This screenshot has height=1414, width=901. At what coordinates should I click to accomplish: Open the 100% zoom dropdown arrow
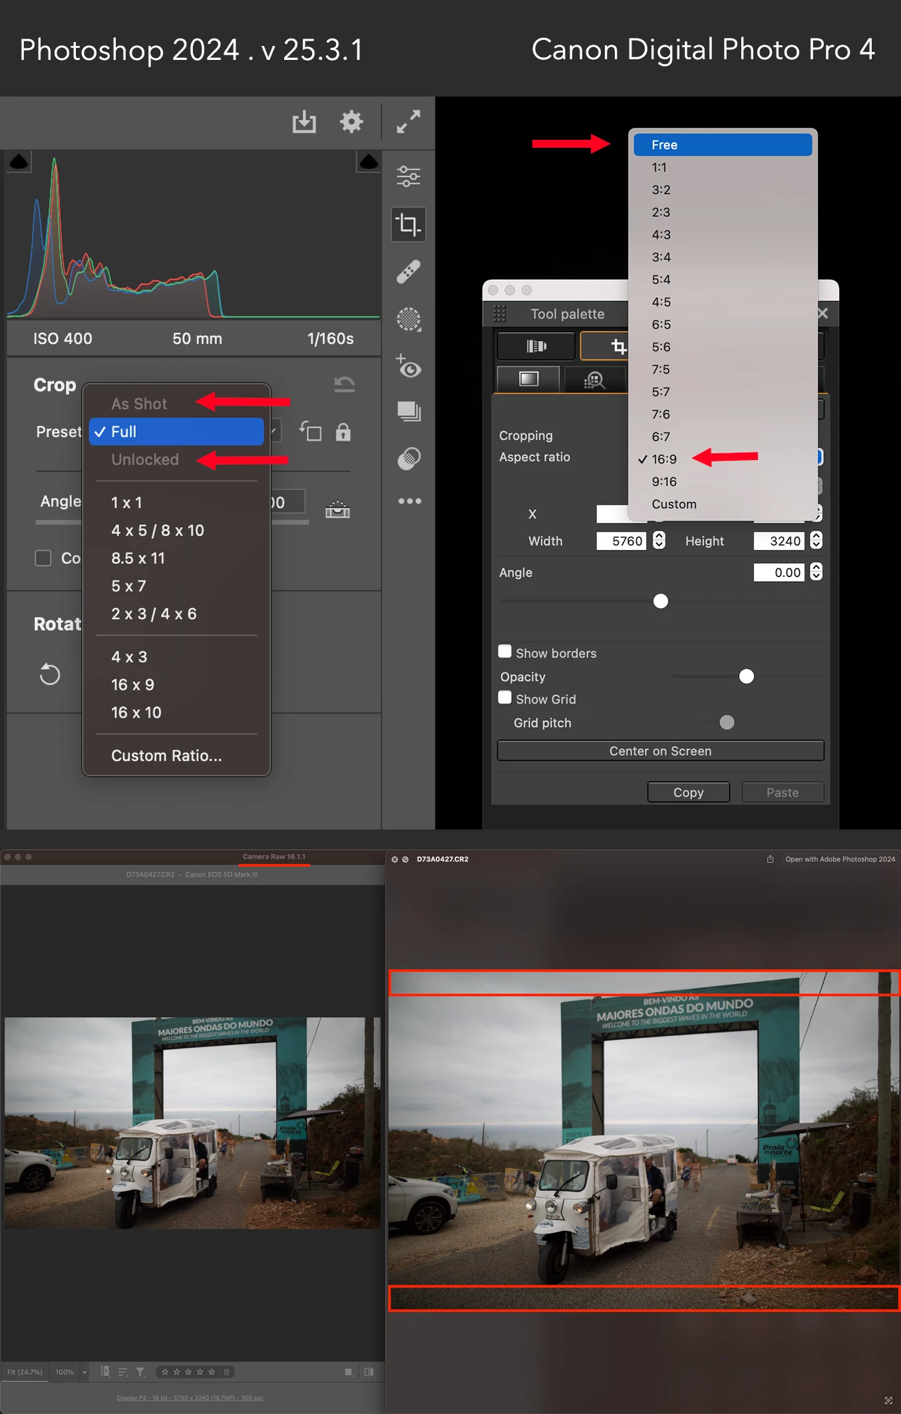coord(85,1372)
